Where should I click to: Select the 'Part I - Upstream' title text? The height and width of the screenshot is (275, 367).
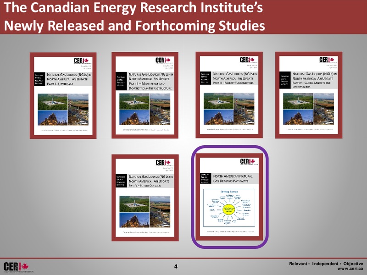pyautogui.click(x=60, y=84)
